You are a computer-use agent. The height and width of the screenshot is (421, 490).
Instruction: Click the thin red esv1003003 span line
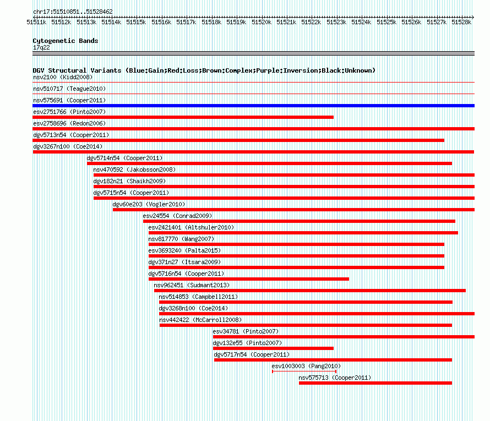pyautogui.click(x=304, y=371)
